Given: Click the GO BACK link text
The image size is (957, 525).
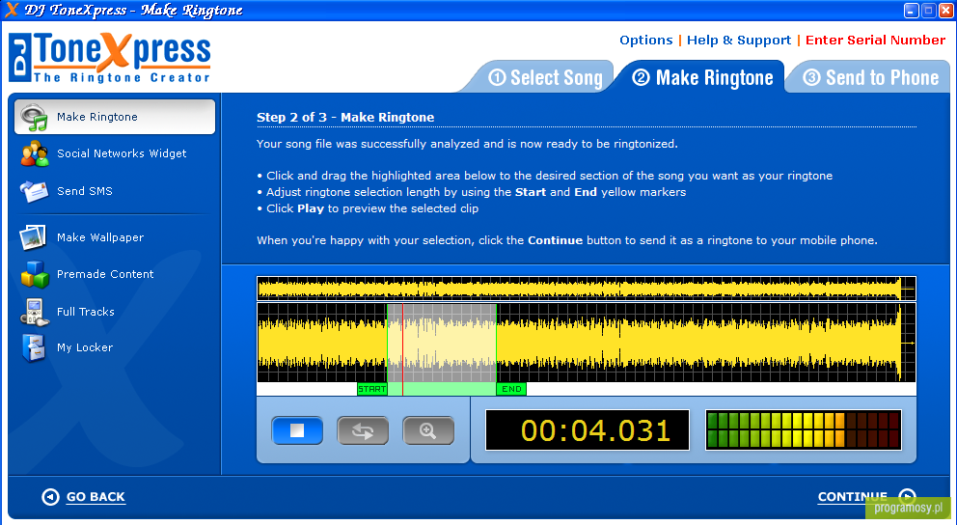Looking at the screenshot, I should point(96,497).
